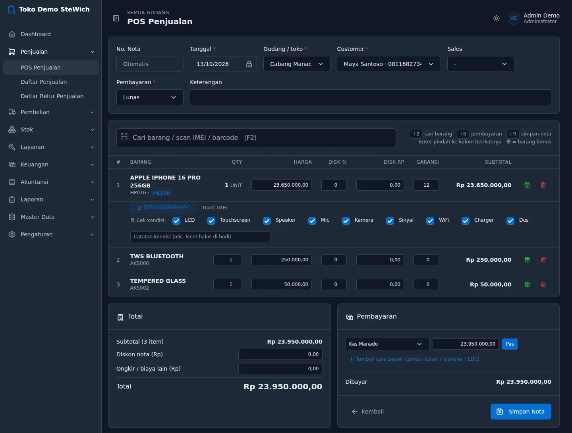Expand the Master Data sidebar menu

51,217
